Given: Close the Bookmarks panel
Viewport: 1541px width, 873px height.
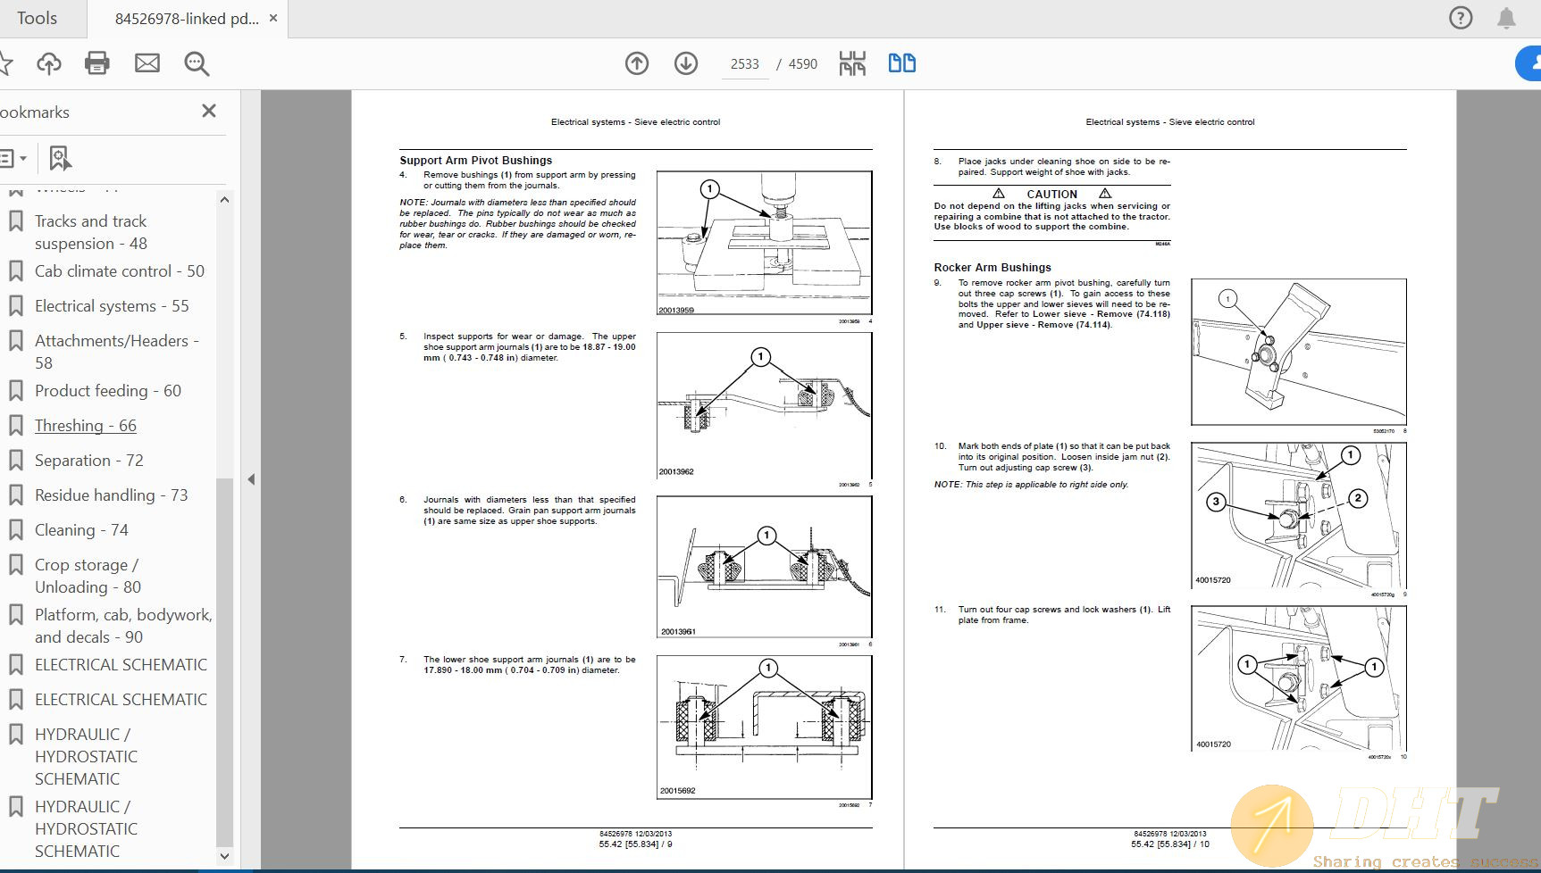Looking at the screenshot, I should 209,111.
